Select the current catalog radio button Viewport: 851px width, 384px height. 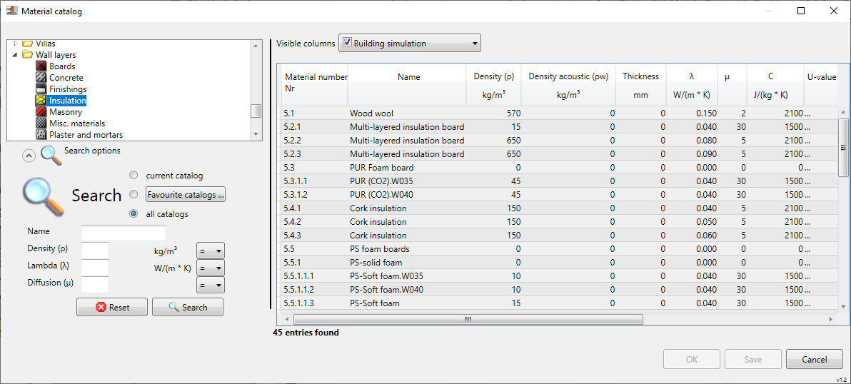(x=134, y=176)
